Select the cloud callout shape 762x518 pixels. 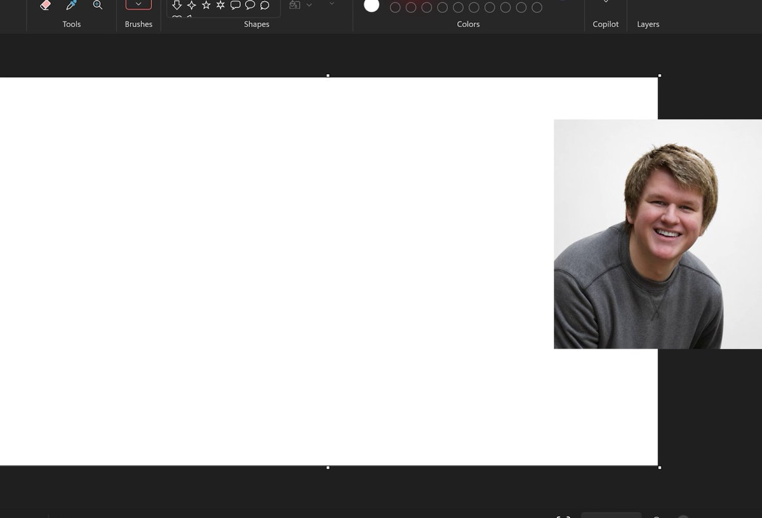265,5
